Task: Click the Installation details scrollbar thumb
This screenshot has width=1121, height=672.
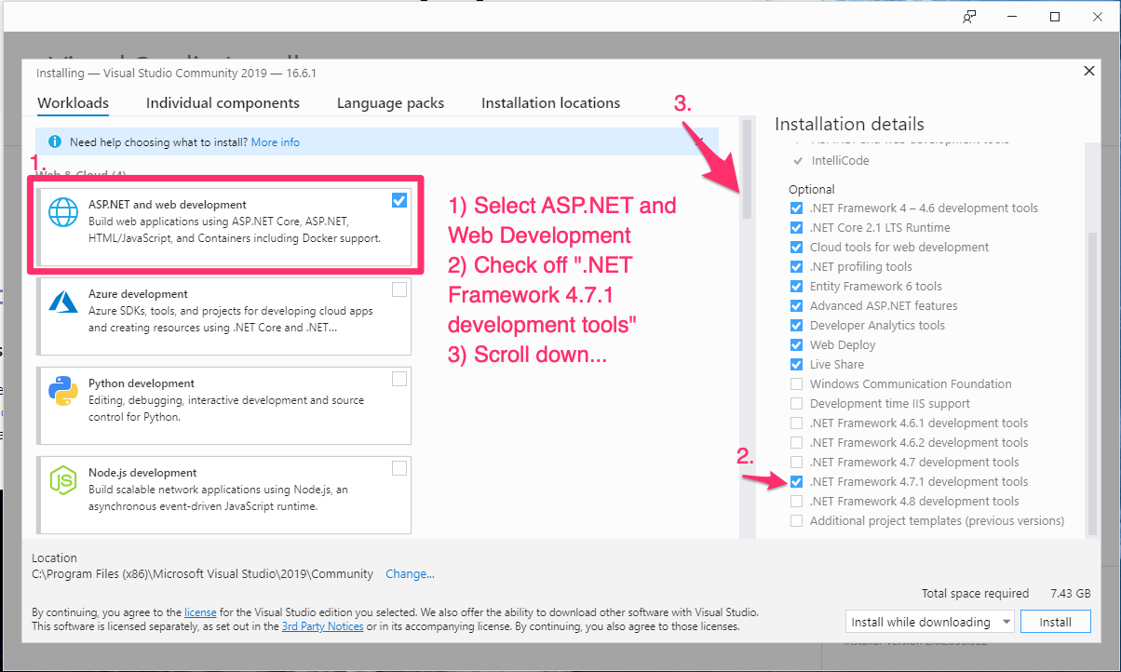Action: tap(1090, 383)
